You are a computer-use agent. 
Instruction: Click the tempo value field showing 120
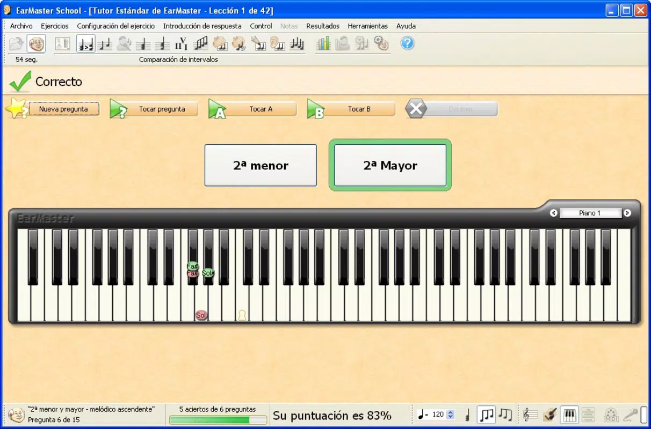pyautogui.click(x=438, y=415)
